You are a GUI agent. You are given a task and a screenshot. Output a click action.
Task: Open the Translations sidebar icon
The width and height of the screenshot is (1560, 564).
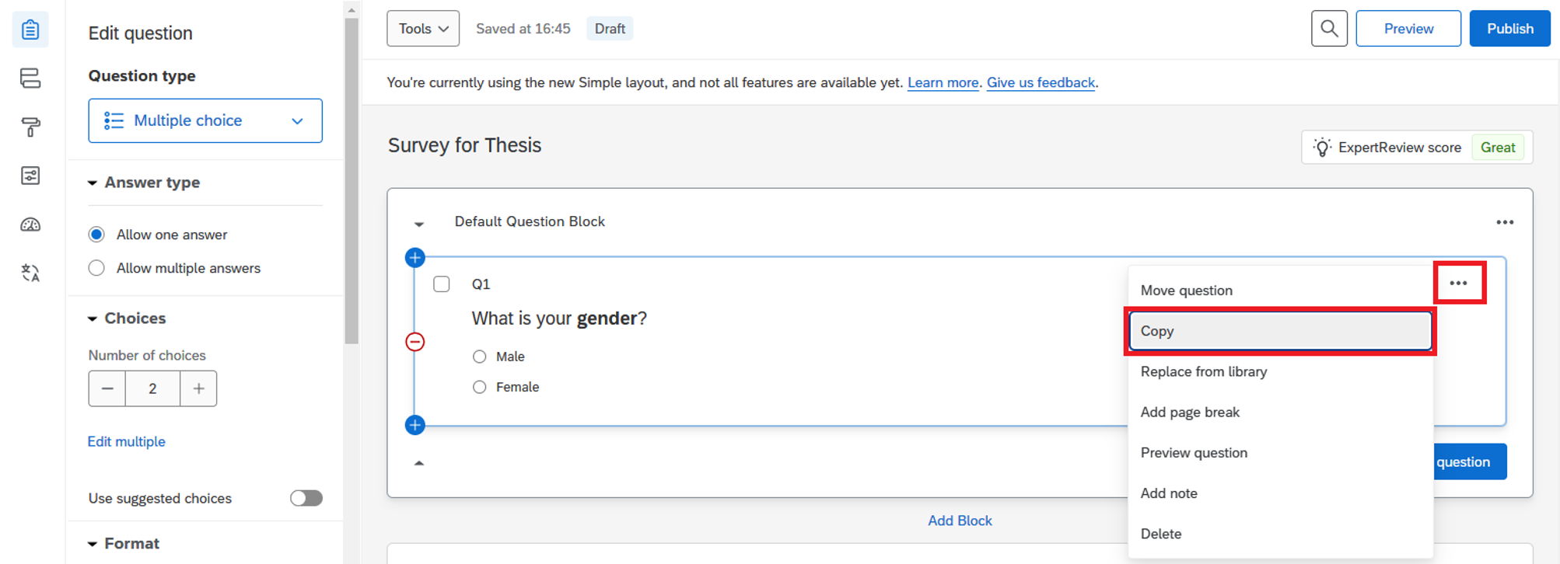[30, 273]
